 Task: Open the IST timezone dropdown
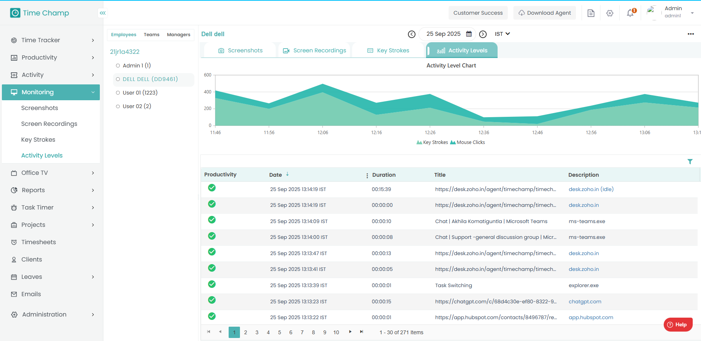[502, 34]
